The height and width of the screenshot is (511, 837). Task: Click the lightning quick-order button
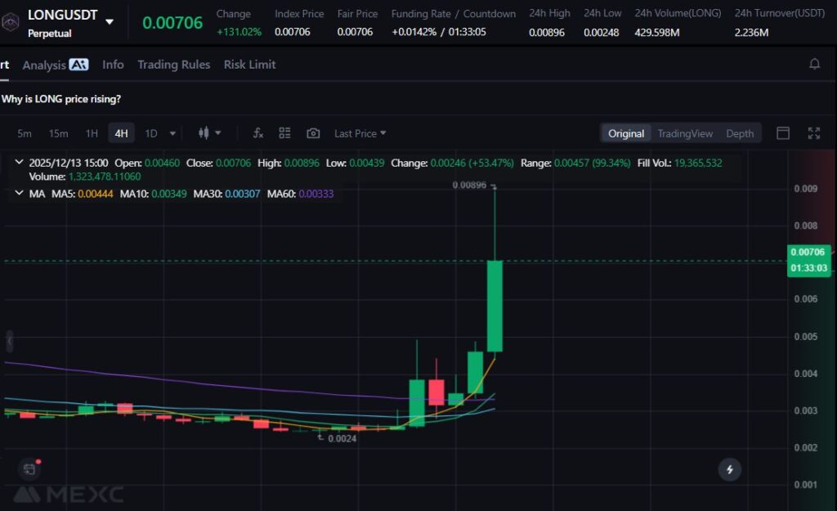click(729, 469)
